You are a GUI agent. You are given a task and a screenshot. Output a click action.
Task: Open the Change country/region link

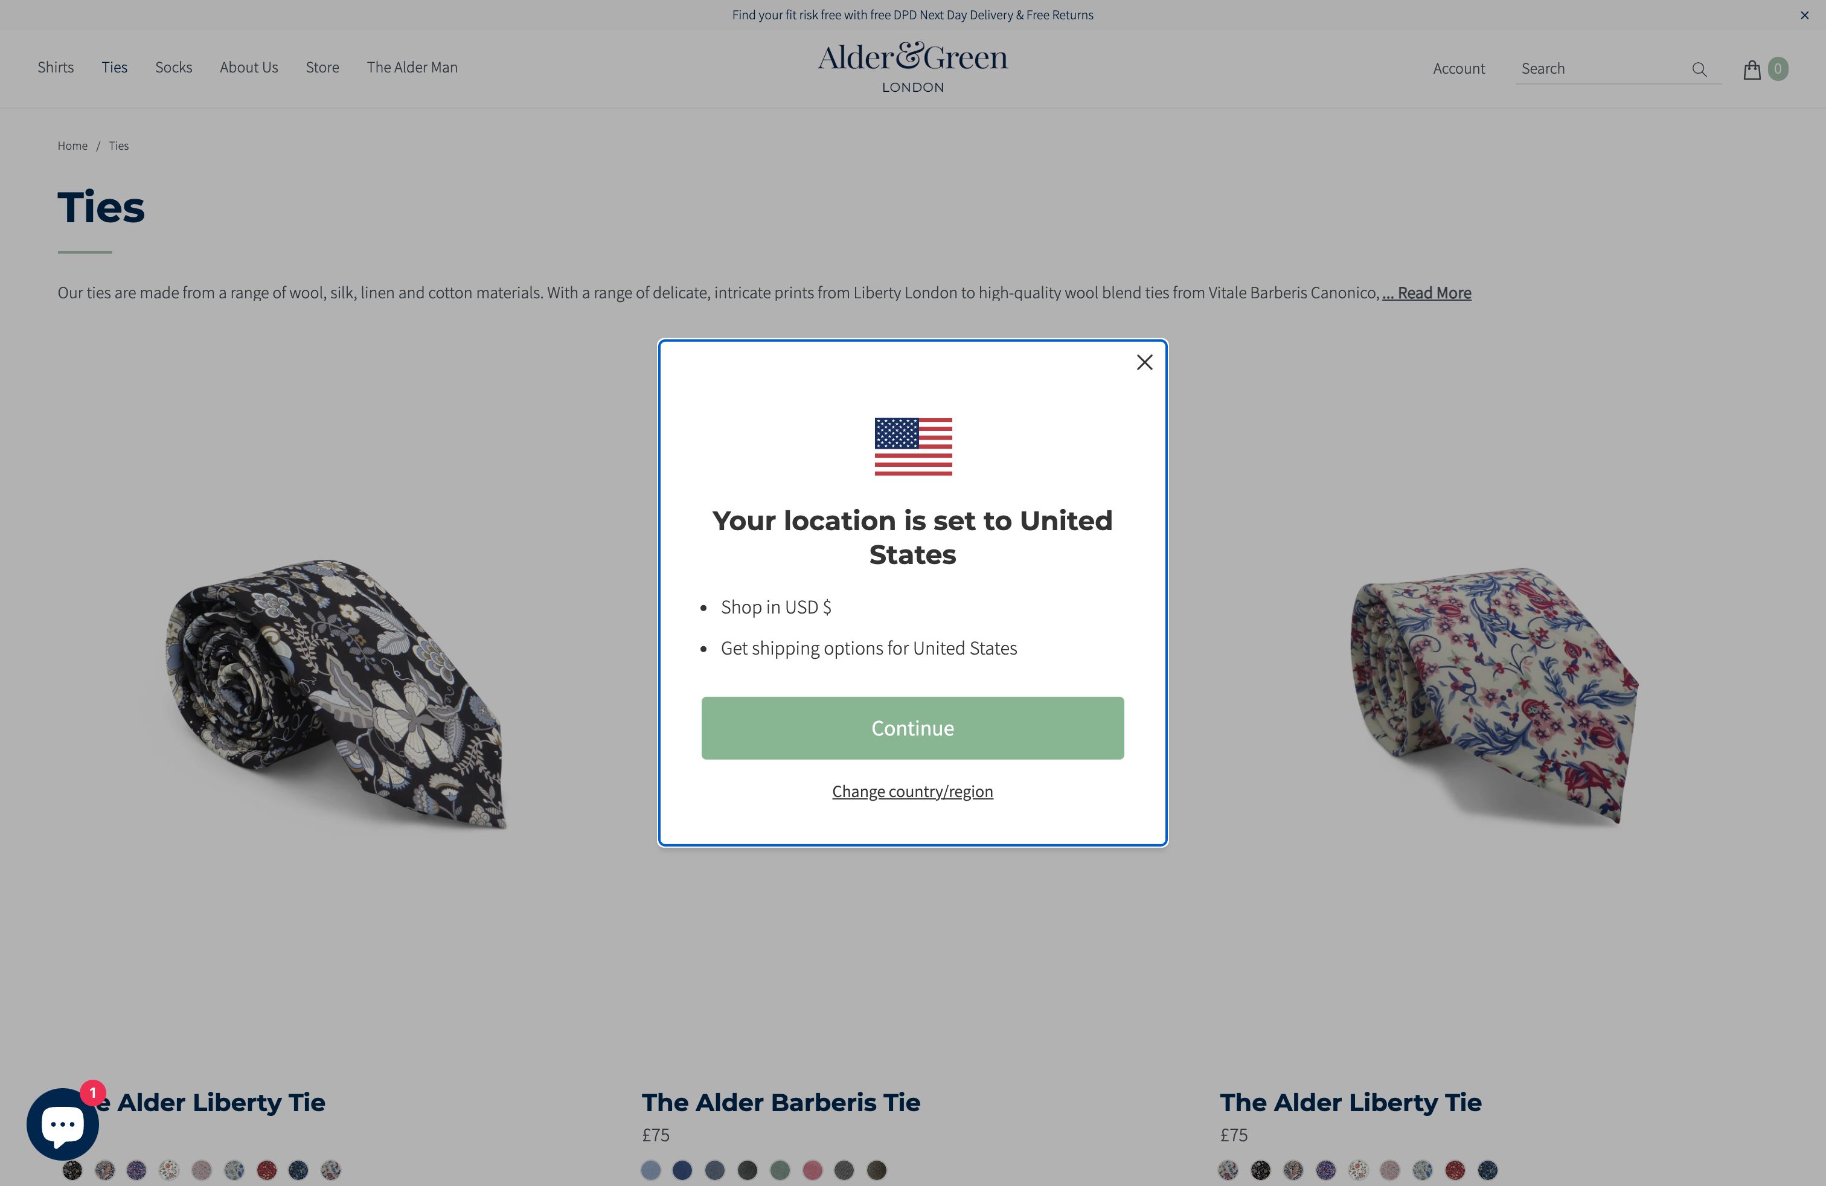tap(912, 791)
